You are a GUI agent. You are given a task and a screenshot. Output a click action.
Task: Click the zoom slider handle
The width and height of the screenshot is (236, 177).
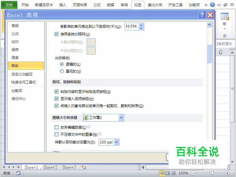[x=212, y=173]
